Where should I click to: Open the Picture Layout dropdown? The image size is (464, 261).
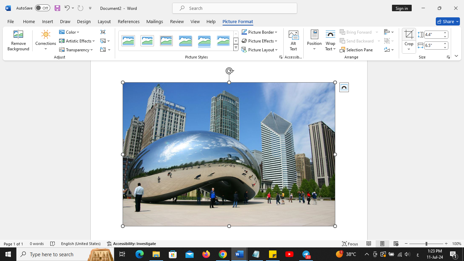(260, 50)
